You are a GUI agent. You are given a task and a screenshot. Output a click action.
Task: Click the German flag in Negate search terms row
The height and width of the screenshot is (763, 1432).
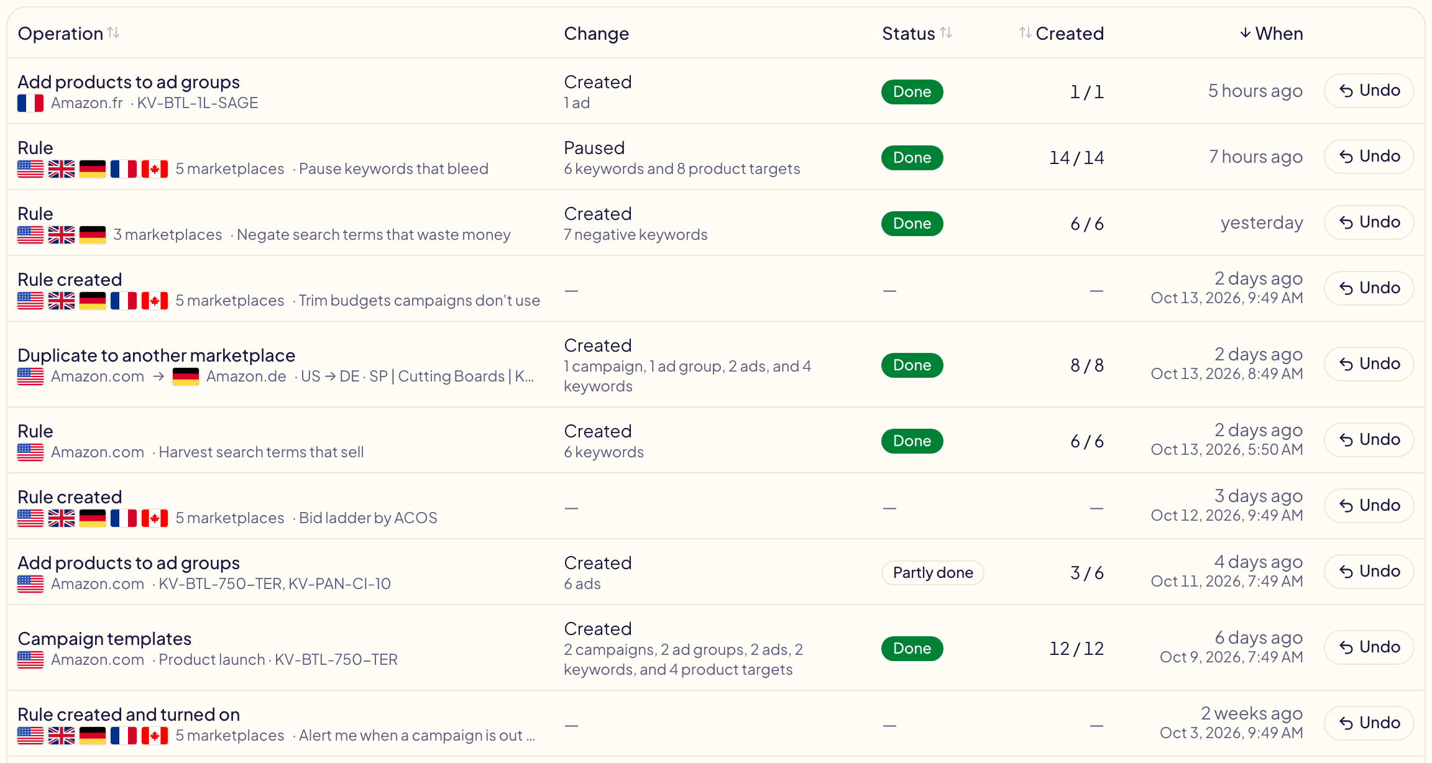point(93,235)
